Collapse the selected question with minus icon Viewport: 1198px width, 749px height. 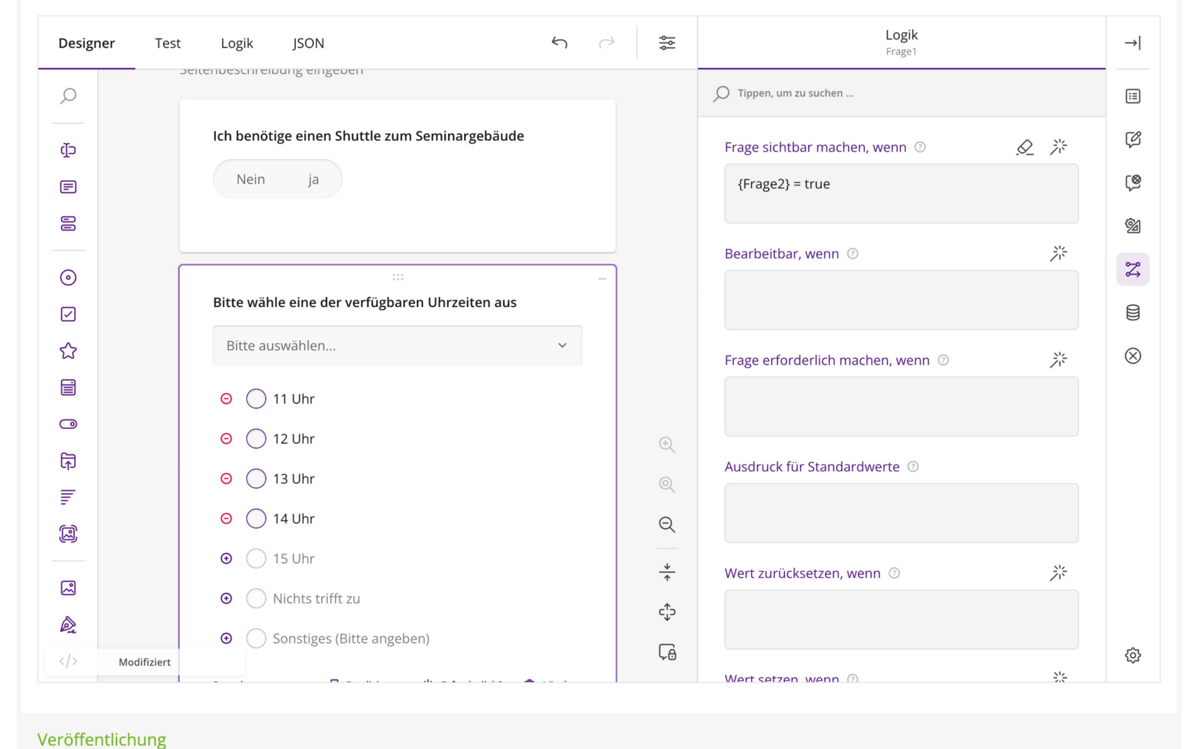[x=602, y=279]
